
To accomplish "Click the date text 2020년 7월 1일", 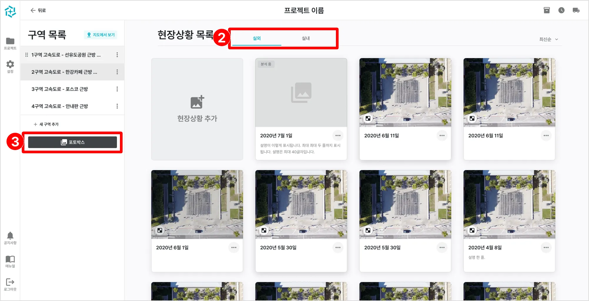I will pyautogui.click(x=276, y=136).
